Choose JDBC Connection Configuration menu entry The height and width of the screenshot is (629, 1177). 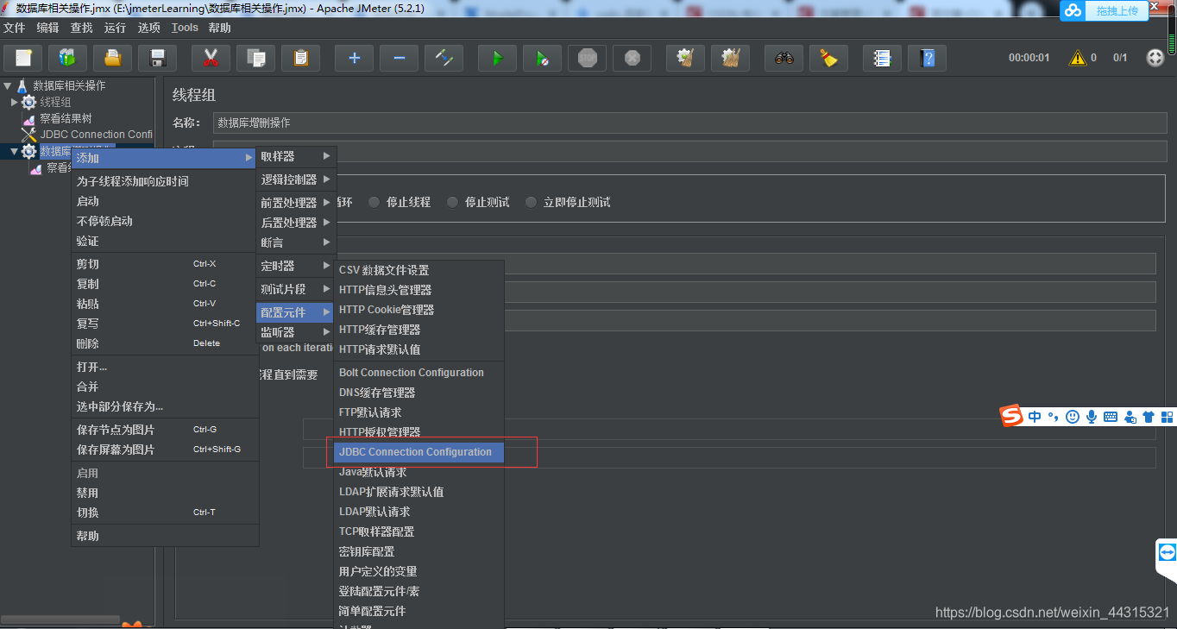(419, 452)
